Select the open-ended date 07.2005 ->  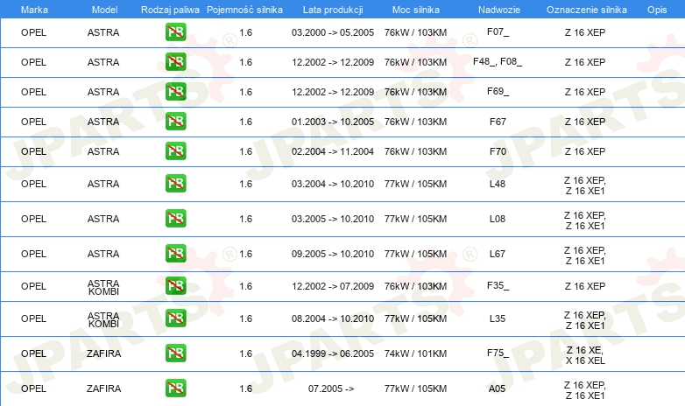click(331, 388)
